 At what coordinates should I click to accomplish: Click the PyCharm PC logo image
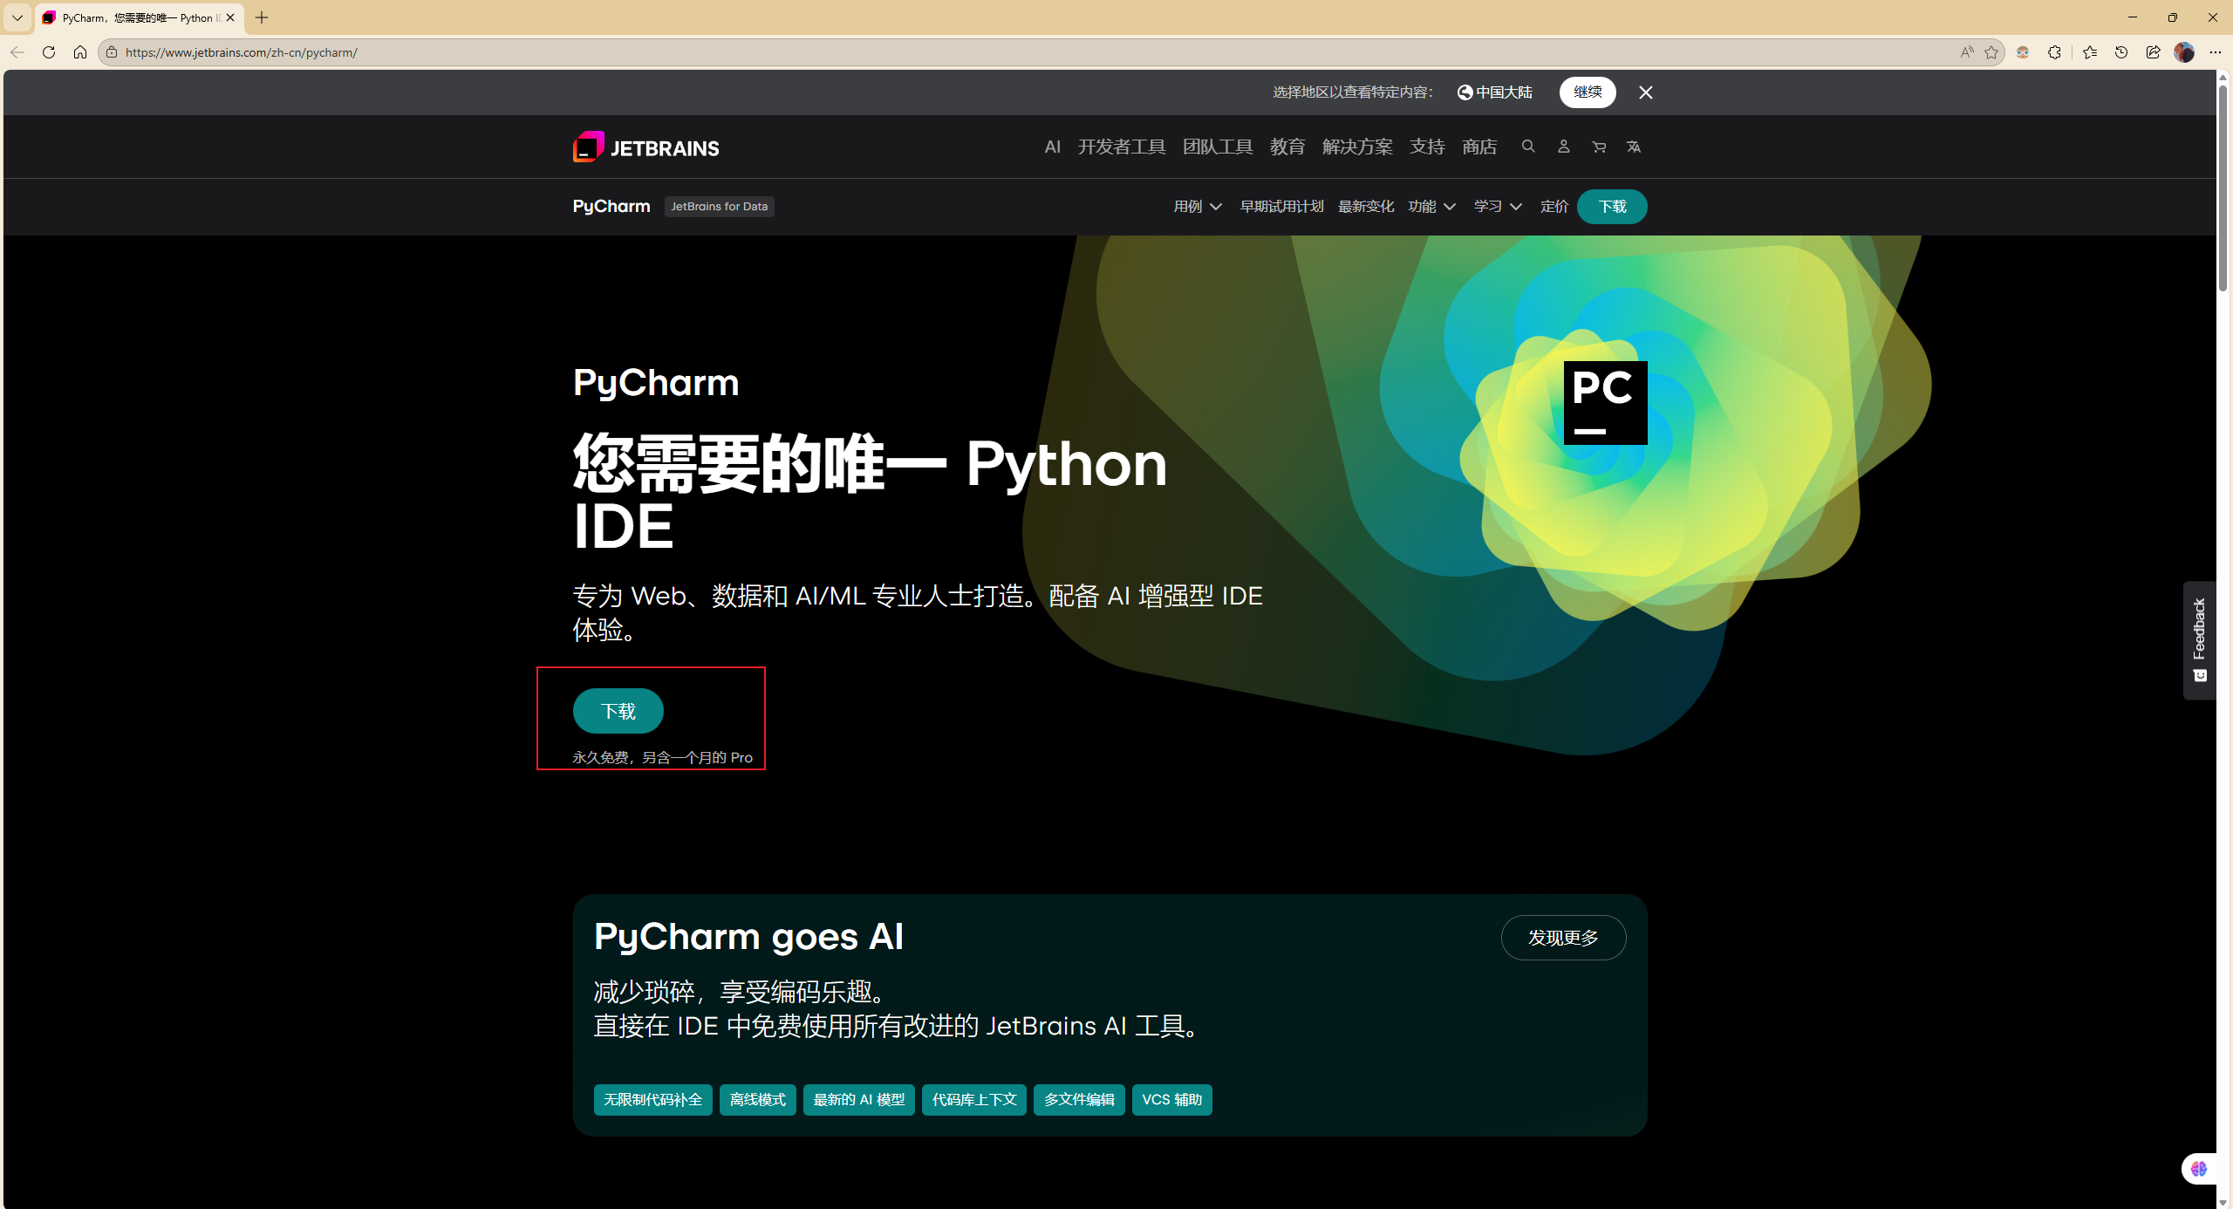point(1605,402)
